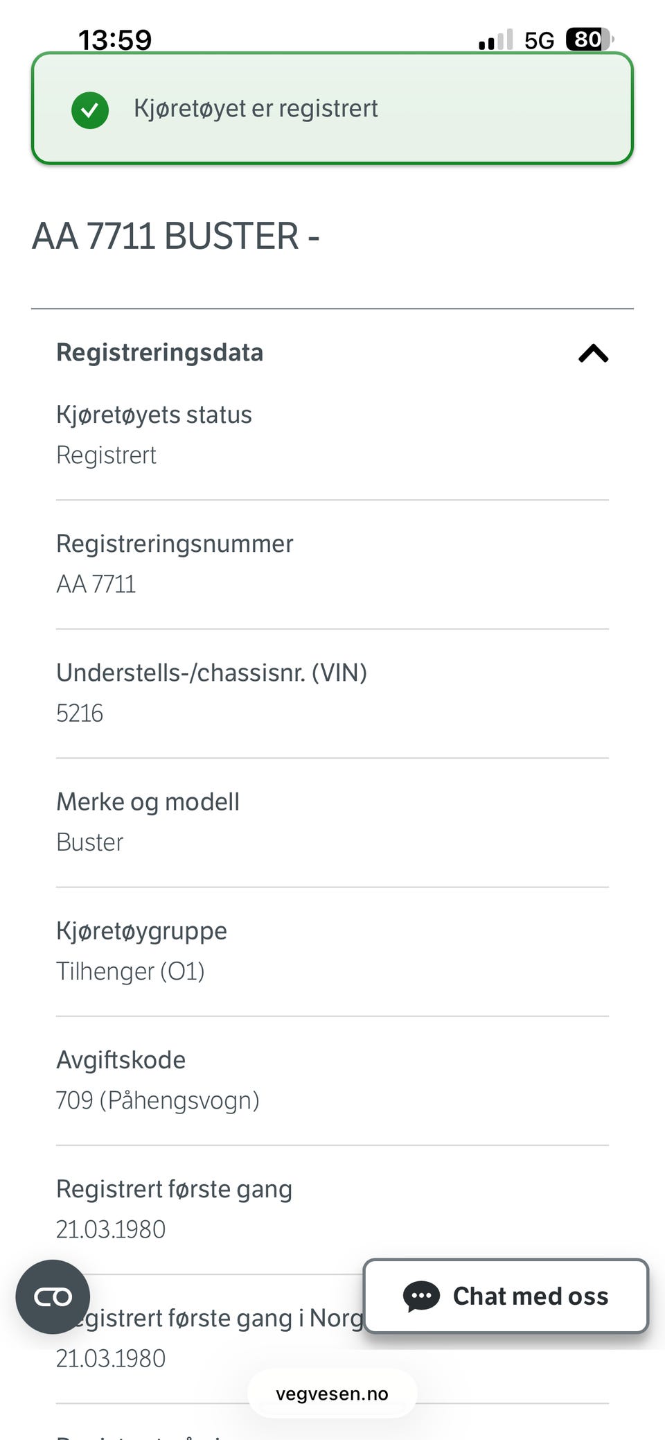Click the chat speech bubble icon
The image size is (665, 1440).
click(421, 1296)
